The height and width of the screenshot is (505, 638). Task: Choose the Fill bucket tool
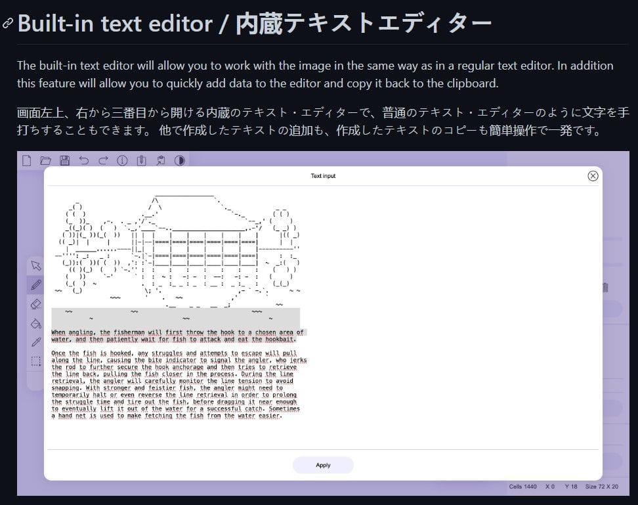point(36,324)
